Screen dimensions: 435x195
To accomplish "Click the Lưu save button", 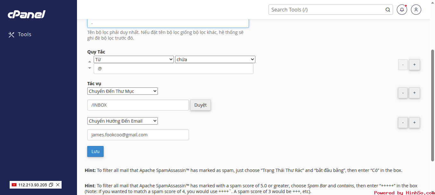I will coord(95,151).
